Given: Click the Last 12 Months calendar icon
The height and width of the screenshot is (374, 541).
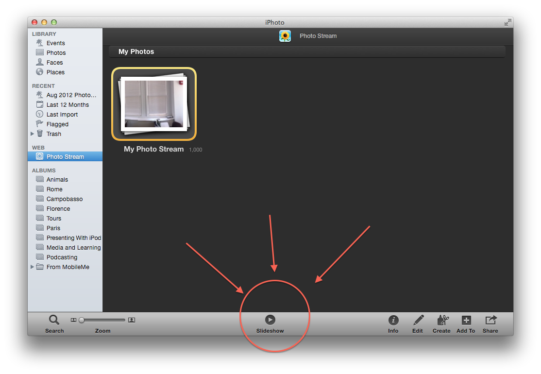Looking at the screenshot, I should pyautogui.click(x=40, y=104).
